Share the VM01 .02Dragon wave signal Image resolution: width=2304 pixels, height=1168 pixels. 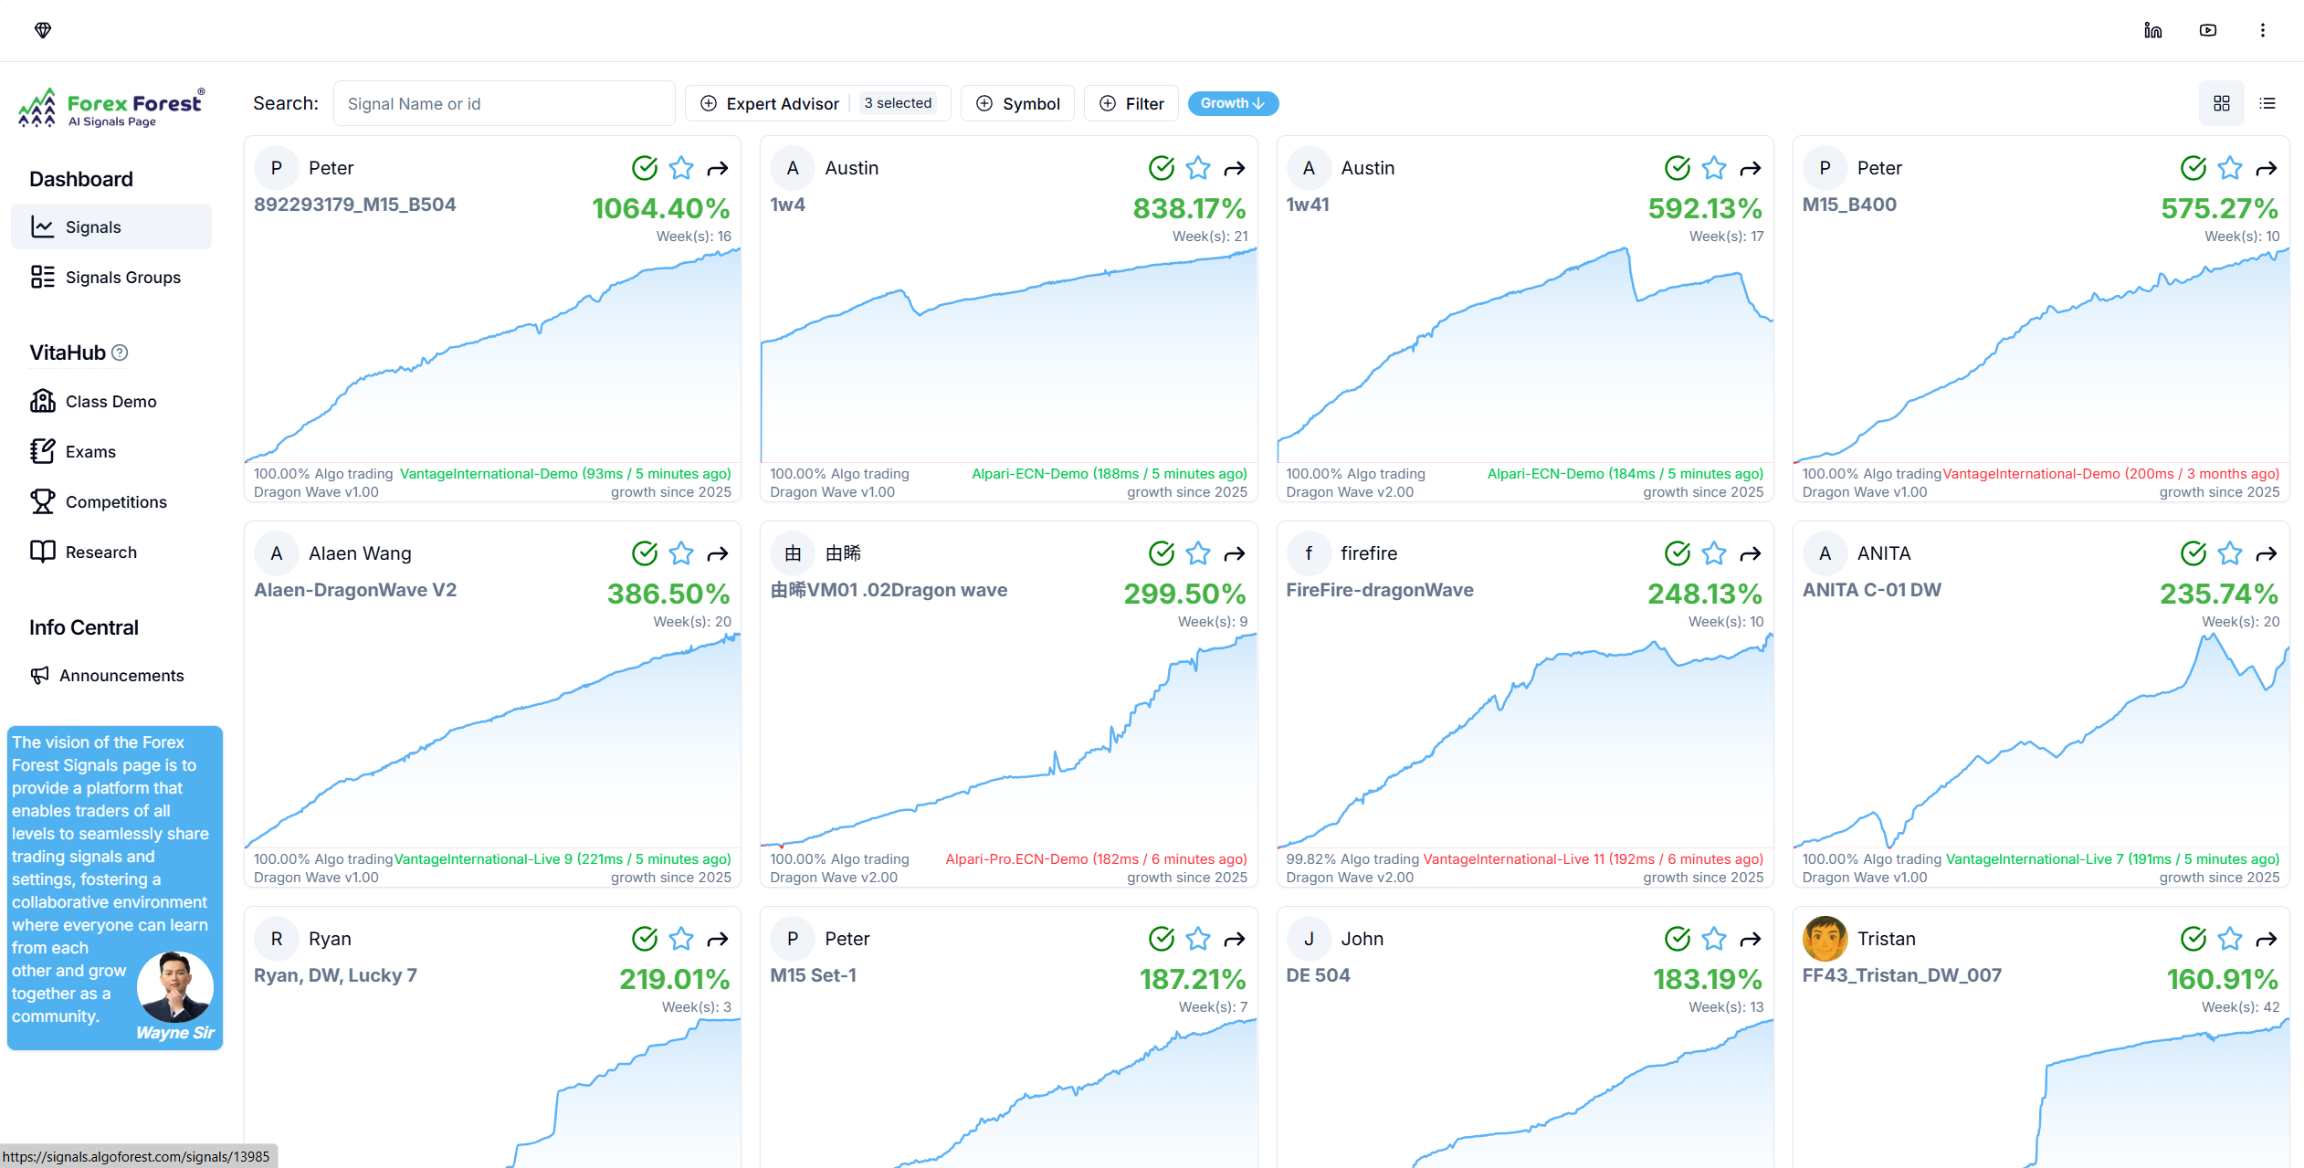(x=1235, y=553)
